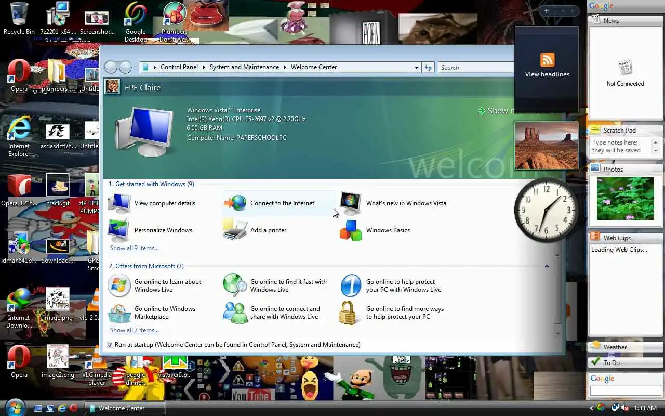Expand the arrow after Control Panel breadcrumb
The image size is (665, 416).
tap(204, 67)
